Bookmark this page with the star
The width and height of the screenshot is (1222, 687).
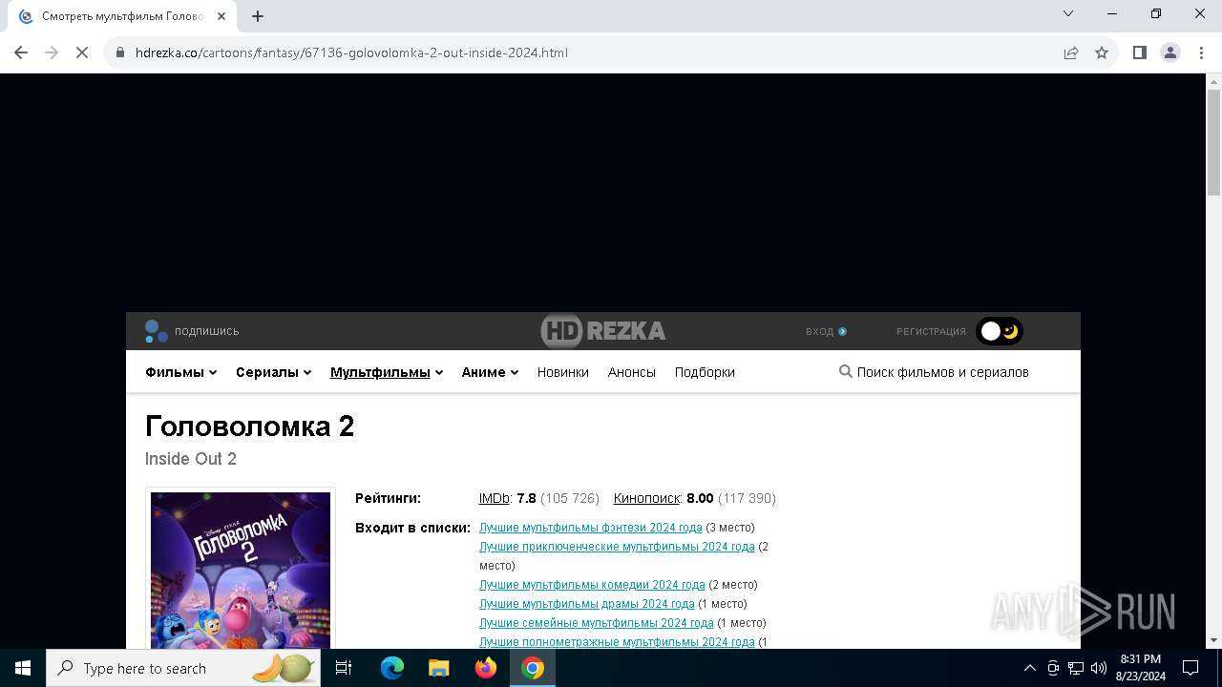point(1102,52)
